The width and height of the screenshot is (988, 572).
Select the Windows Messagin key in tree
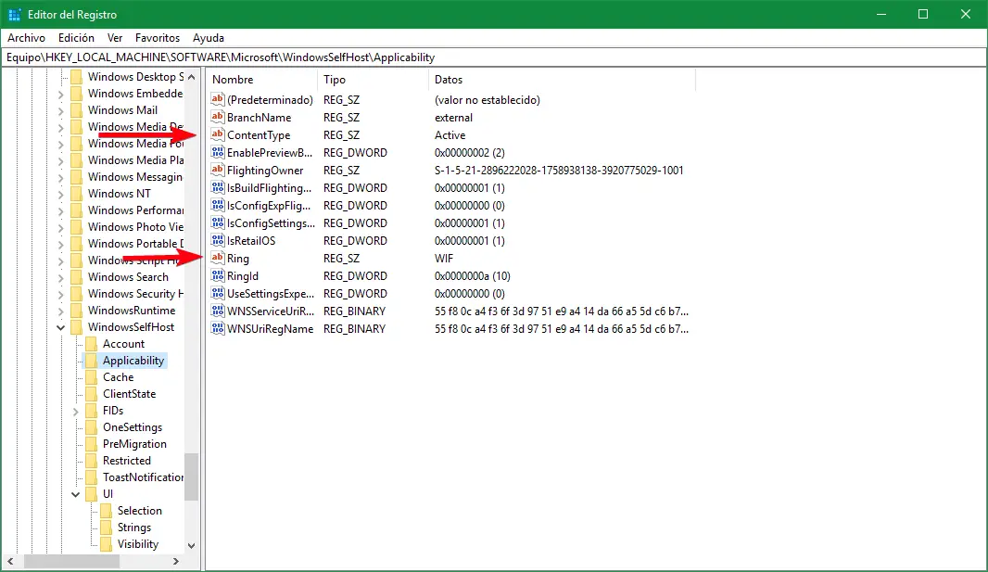click(x=134, y=177)
